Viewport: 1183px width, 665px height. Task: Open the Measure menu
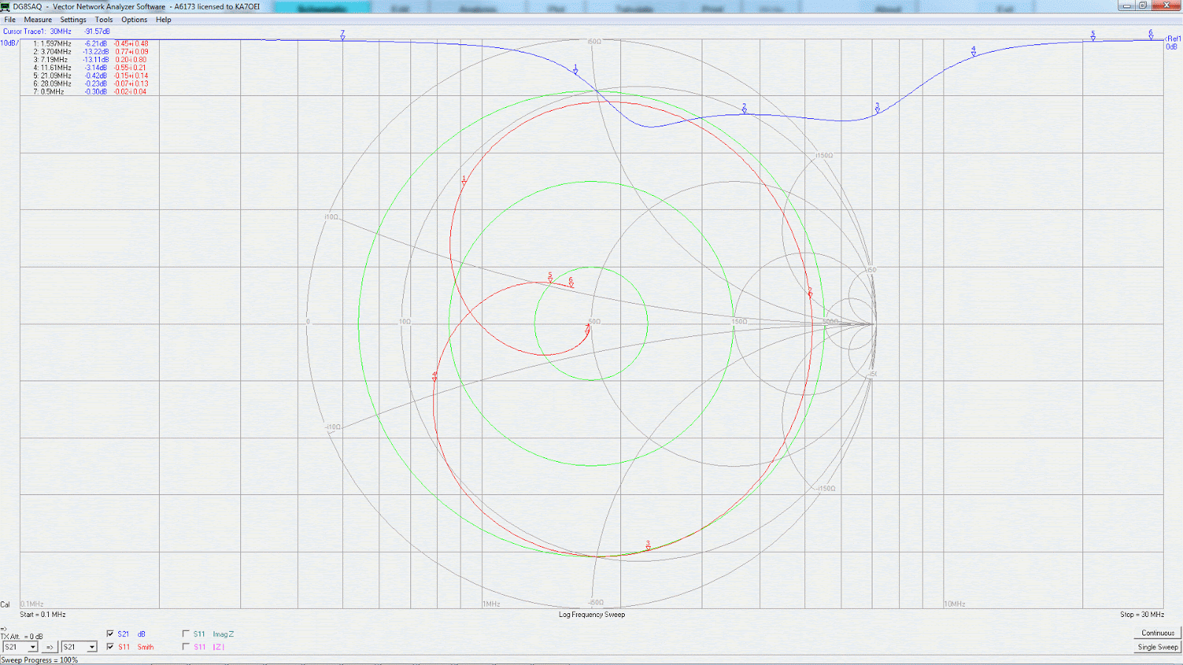click(x=38, y=20)
